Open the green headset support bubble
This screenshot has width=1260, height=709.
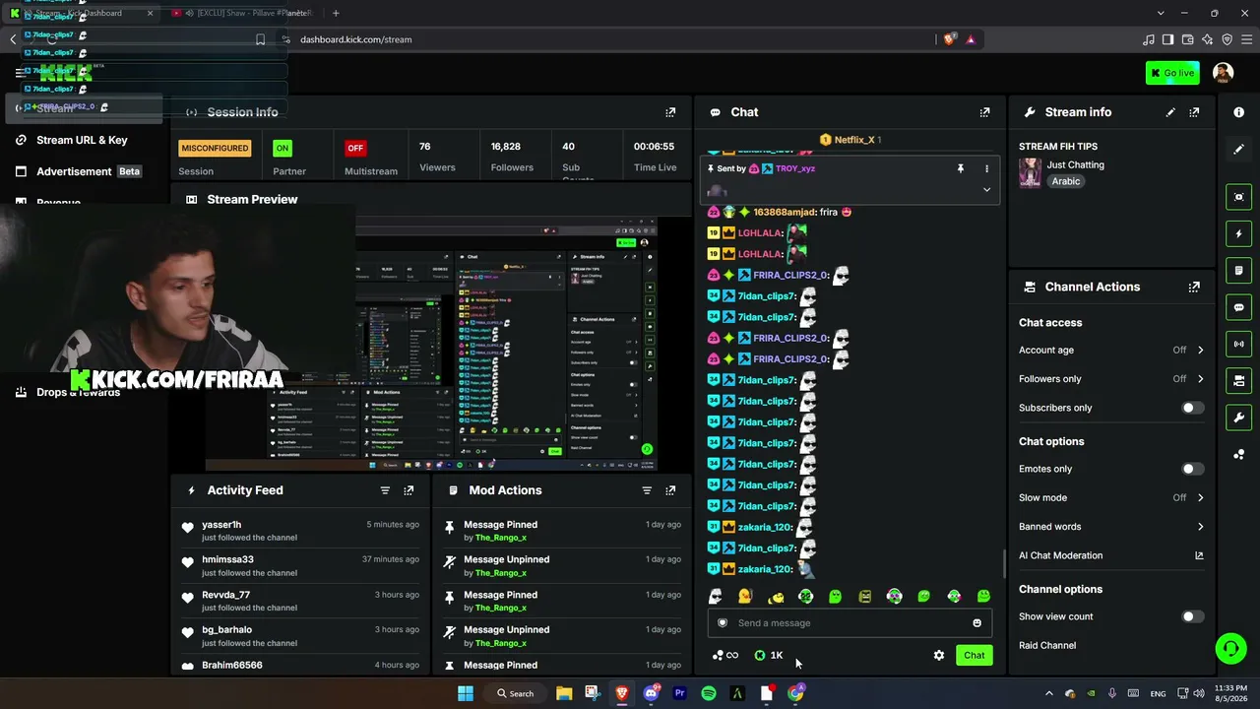point(1230,648)
